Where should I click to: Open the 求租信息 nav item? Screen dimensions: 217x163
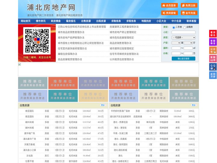(131, 21)
